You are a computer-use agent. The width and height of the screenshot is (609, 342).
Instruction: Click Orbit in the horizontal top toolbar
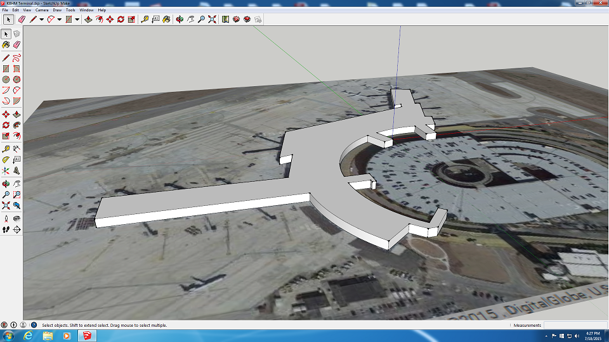(x=180, y=20)
